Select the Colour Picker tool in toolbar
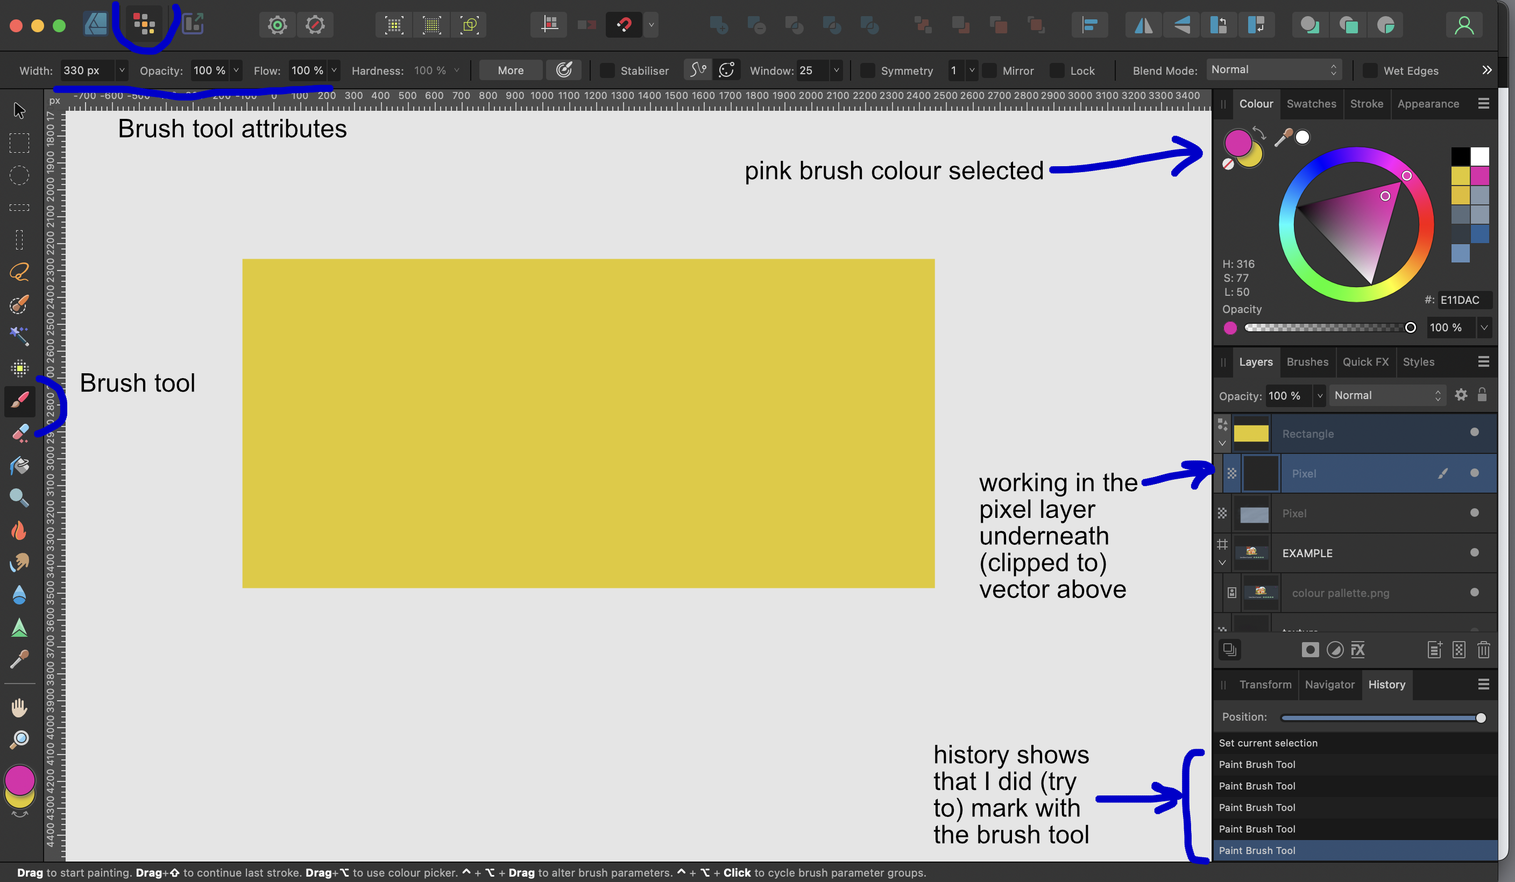This screenshot has width=1515, height=882. coord(19,660)
